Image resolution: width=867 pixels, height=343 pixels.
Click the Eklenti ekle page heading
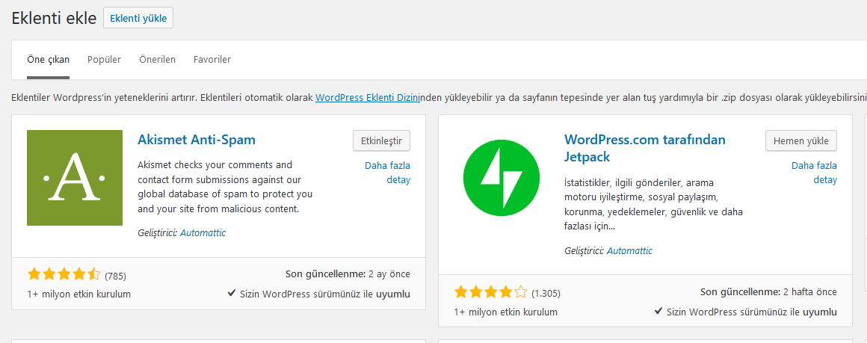(52, 17)
